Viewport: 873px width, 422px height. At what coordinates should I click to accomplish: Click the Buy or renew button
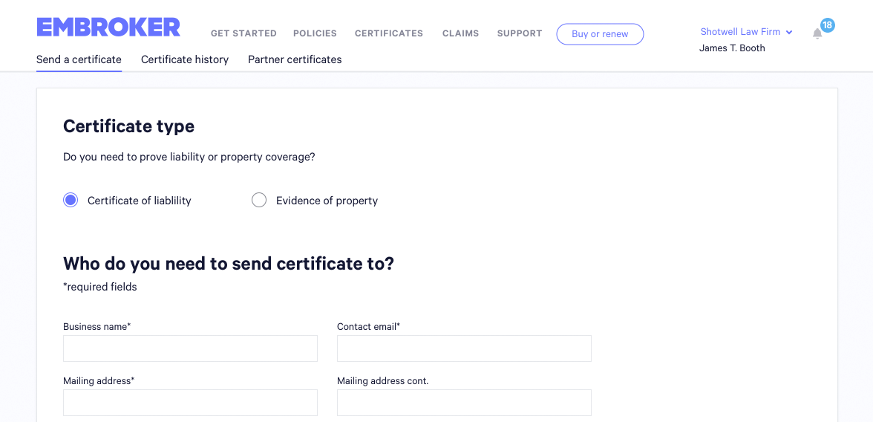[600, 34]
